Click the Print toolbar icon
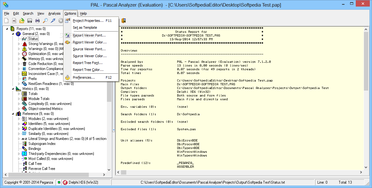372x188 pixels. click(x=38, y=21)
